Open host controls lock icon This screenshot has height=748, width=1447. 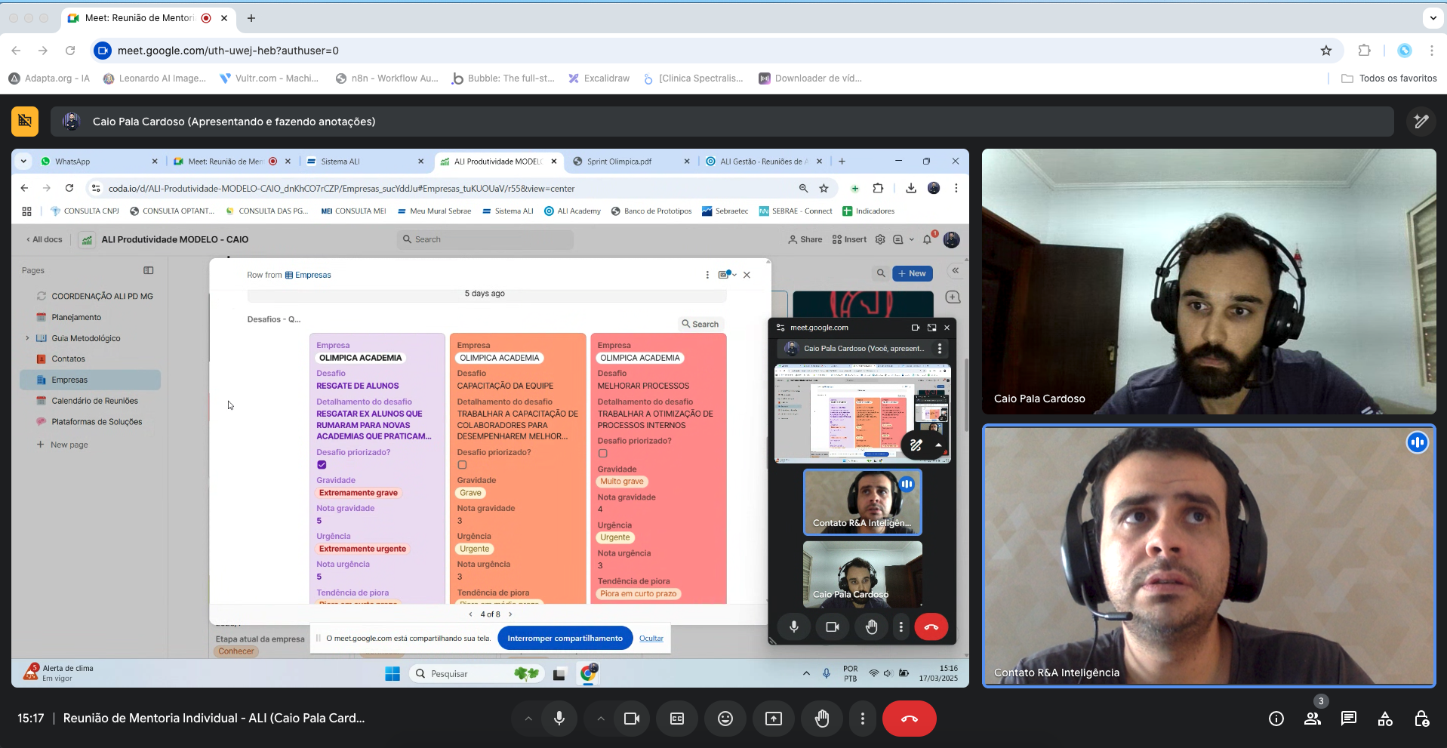point(1421,719)
